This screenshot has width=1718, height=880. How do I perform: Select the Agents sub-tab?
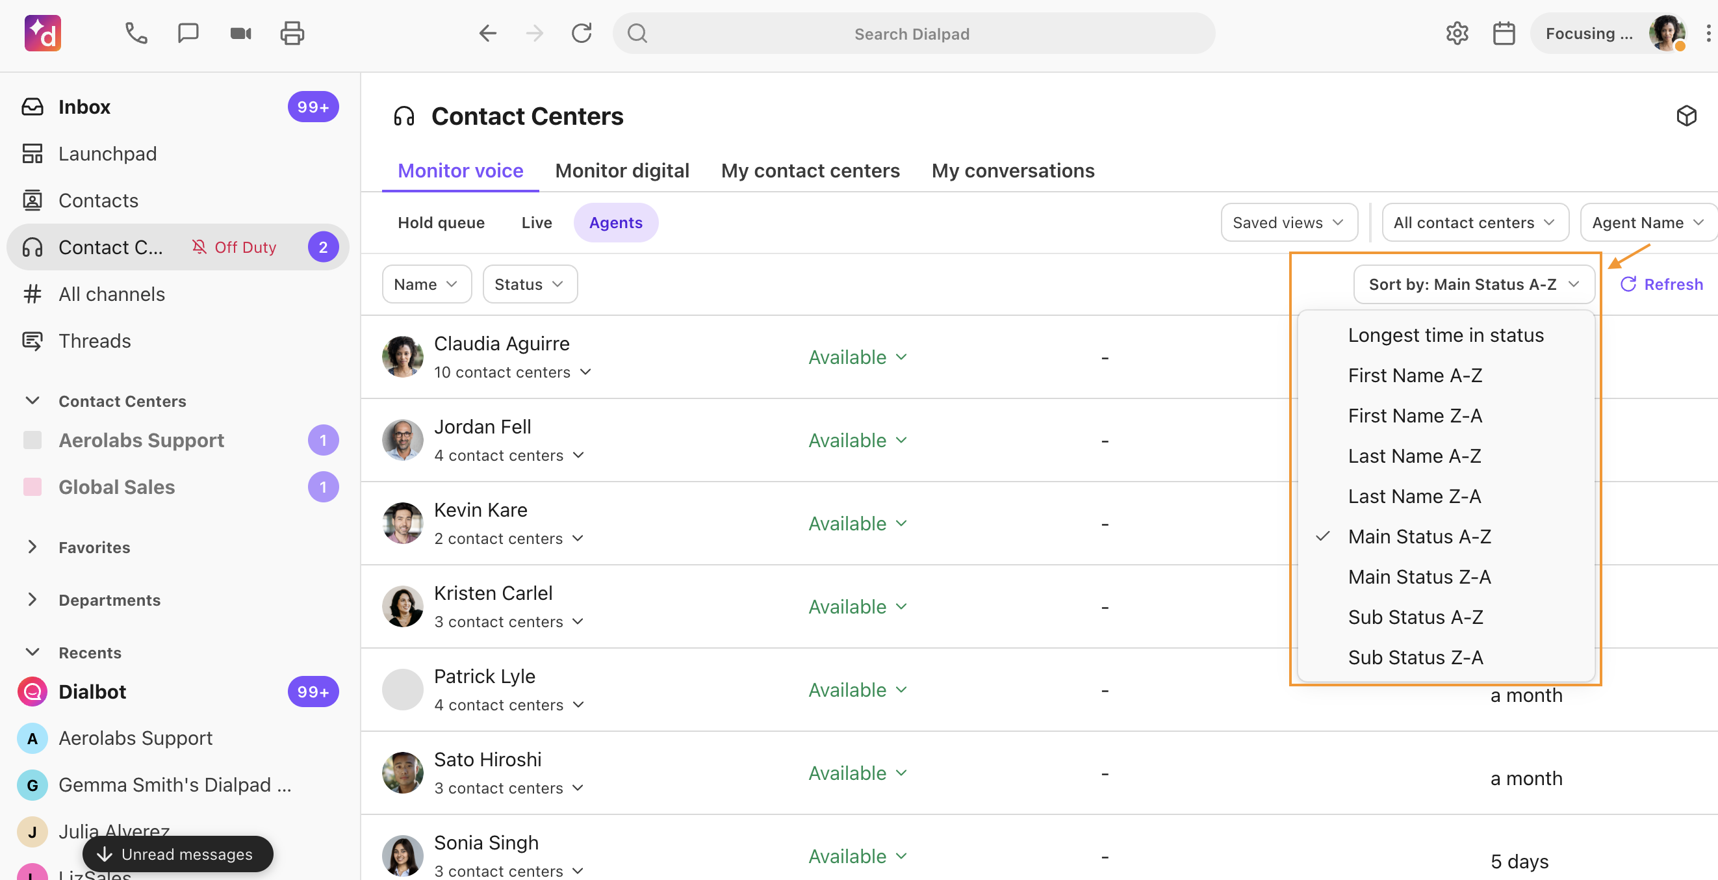pos(615,223)
